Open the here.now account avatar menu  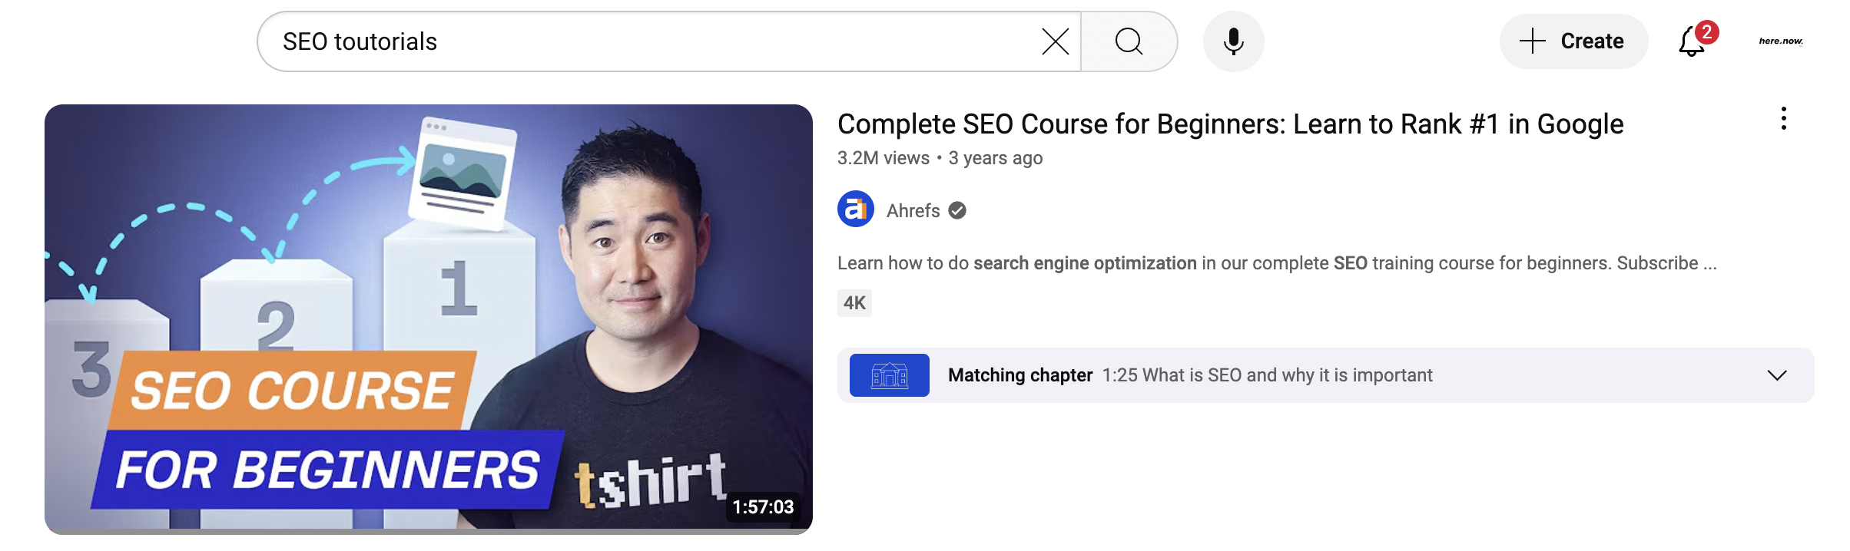(1780, 41)
